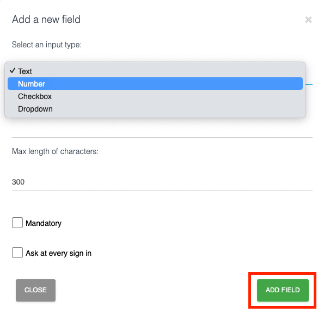Image resolution: width=324 pixels, height=313 pixels.
Task: Tick the Ask at every sign in checkbox
Action: pos(17,253)
